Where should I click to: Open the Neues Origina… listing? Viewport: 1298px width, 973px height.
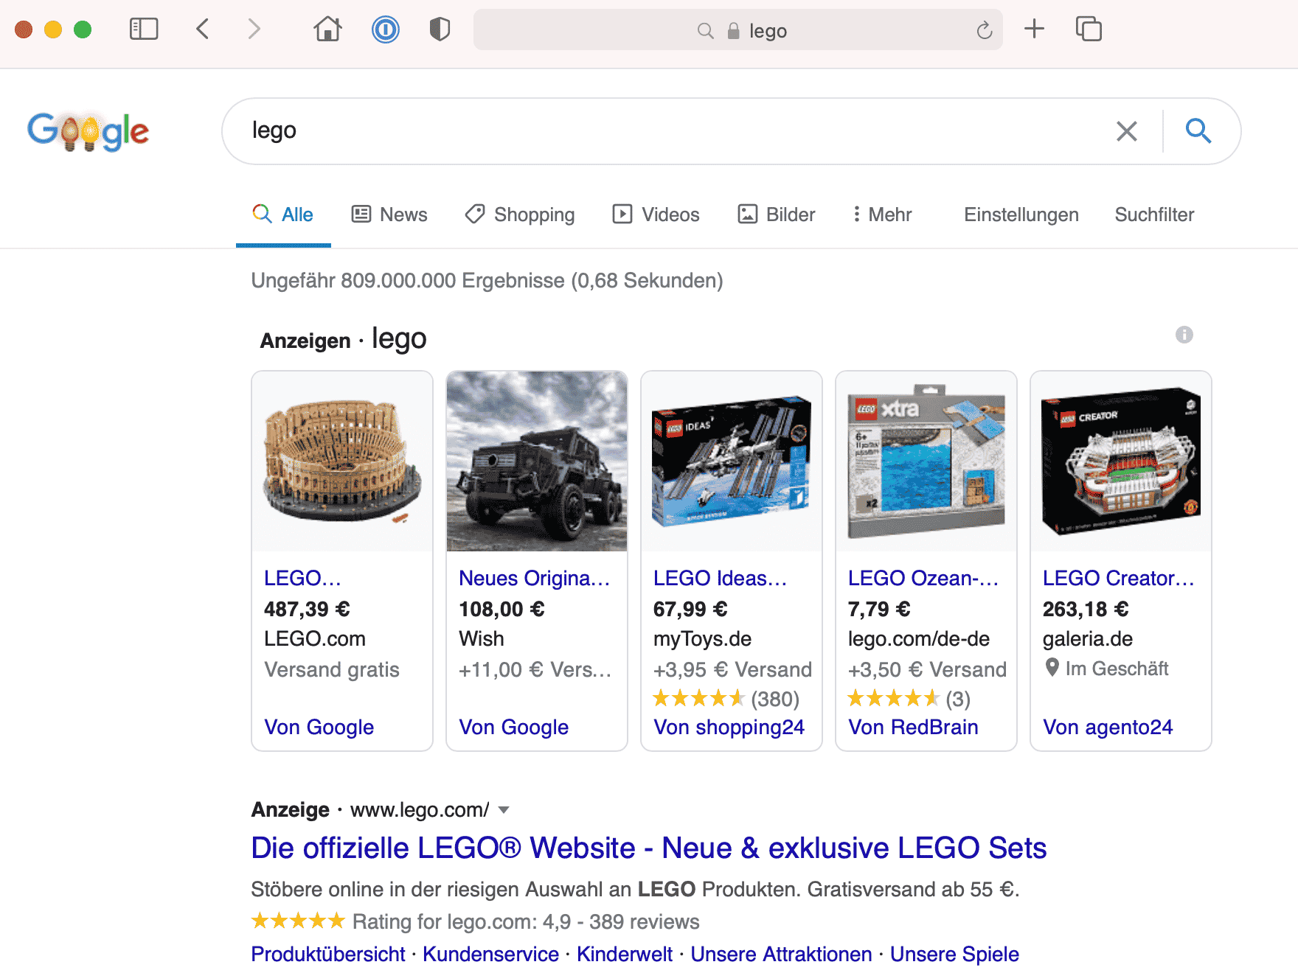[535, 578]
